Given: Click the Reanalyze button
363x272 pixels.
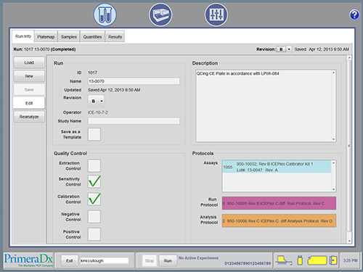Looking at the screenshot, I should point(29,117).
